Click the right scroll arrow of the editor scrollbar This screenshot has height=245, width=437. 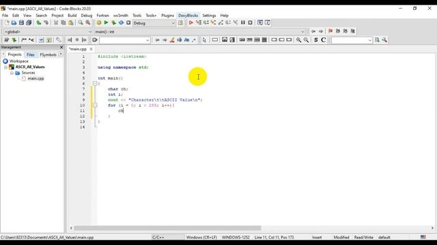tap(432, 228)
